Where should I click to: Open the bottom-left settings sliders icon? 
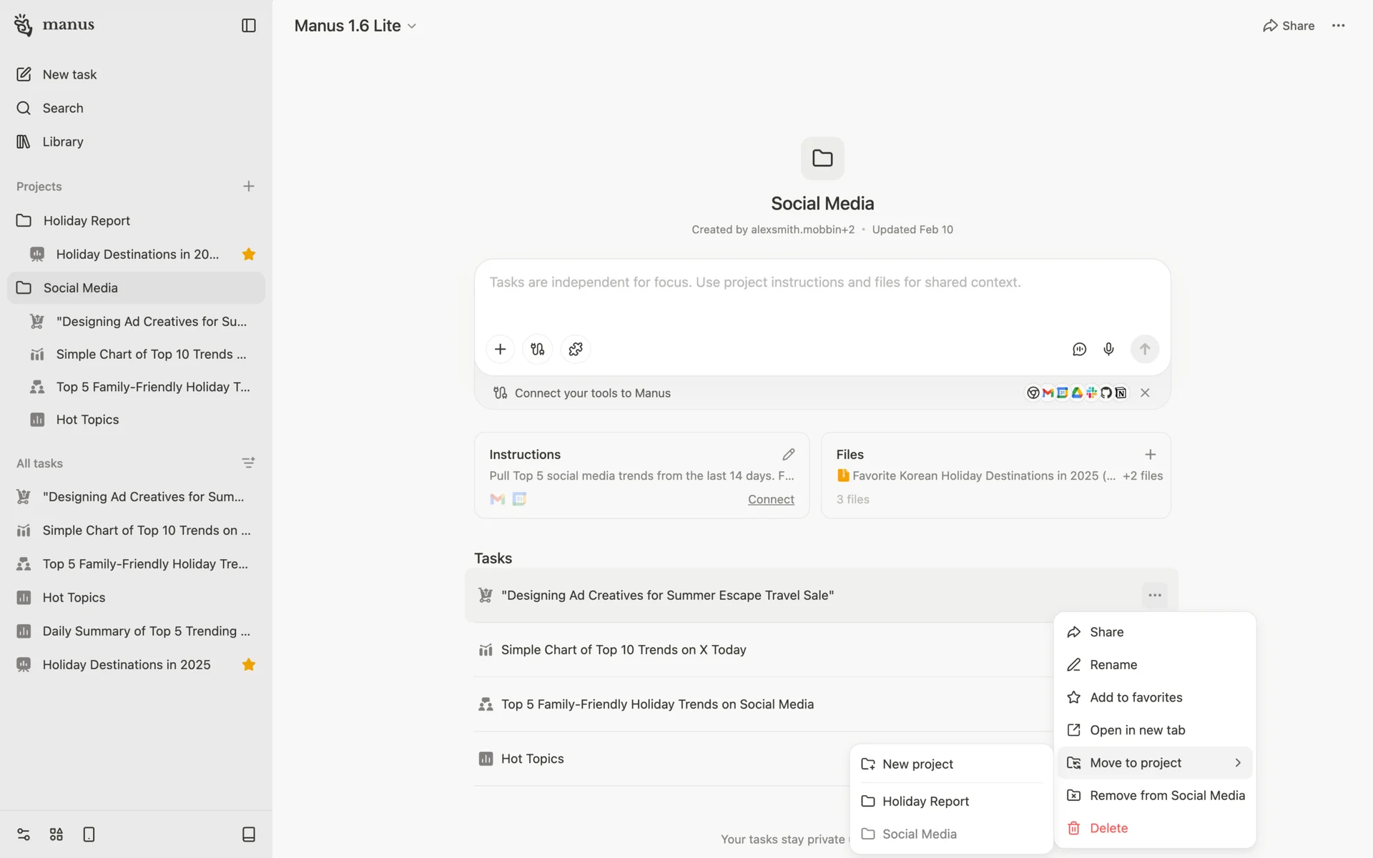point(24,834)
